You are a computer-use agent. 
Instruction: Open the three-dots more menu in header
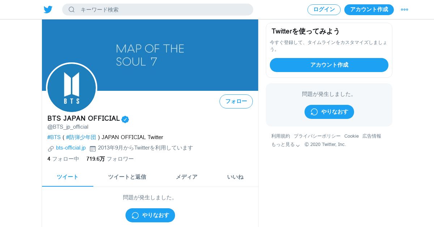[x=404, y=9]
